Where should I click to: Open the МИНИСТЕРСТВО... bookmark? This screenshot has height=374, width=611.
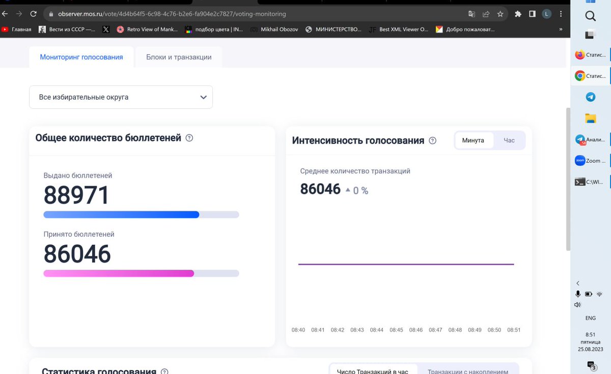[x=334, y=30]
